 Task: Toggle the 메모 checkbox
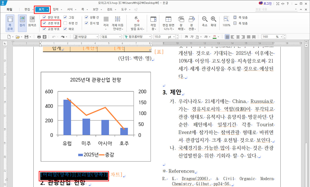(65, 29)
